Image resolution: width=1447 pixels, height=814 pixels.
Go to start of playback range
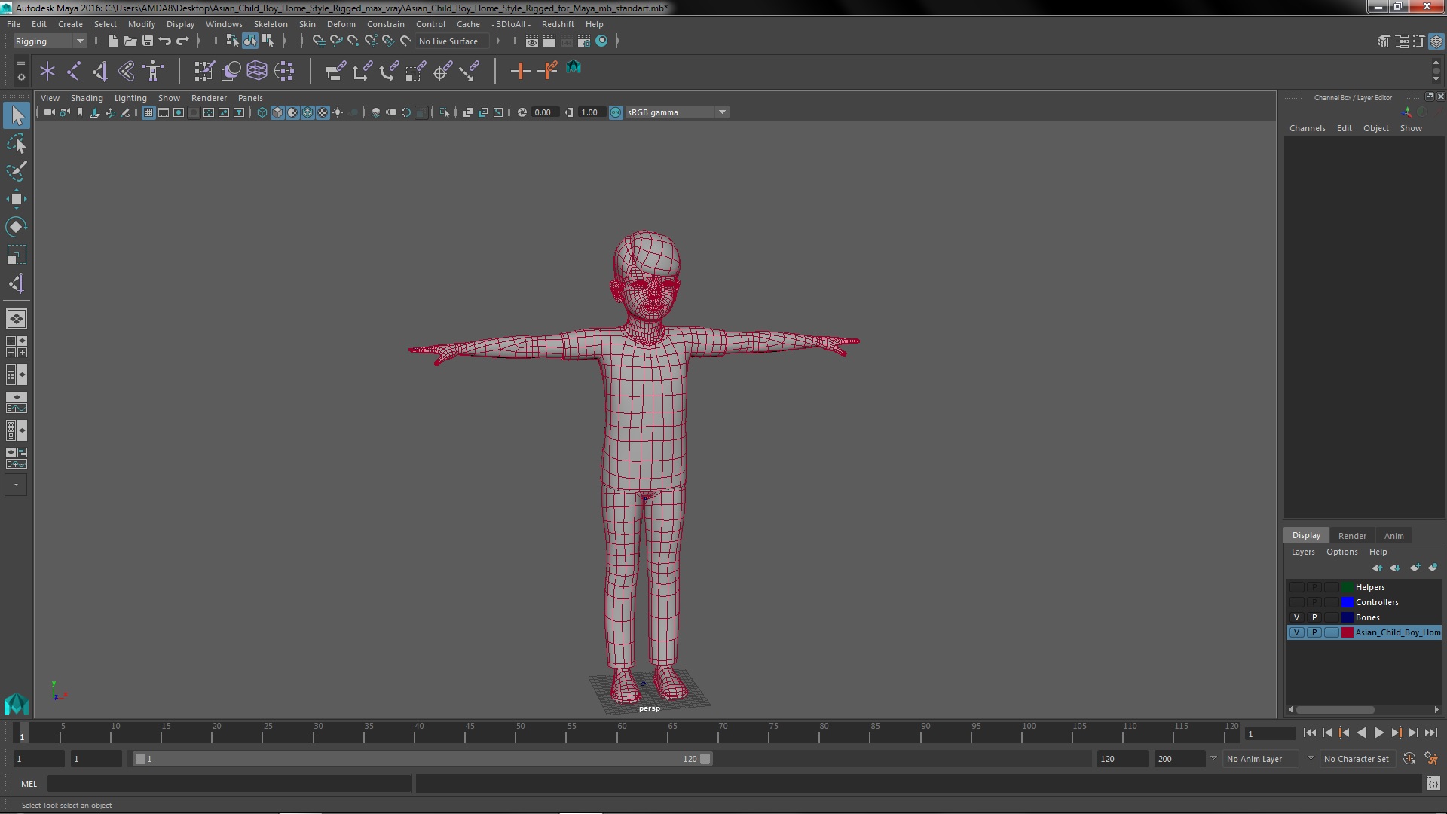tap(1309, 733)
